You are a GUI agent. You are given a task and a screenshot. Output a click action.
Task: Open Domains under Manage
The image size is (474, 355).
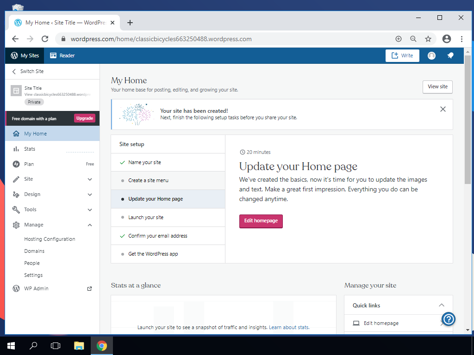click(x=34, y=251)
